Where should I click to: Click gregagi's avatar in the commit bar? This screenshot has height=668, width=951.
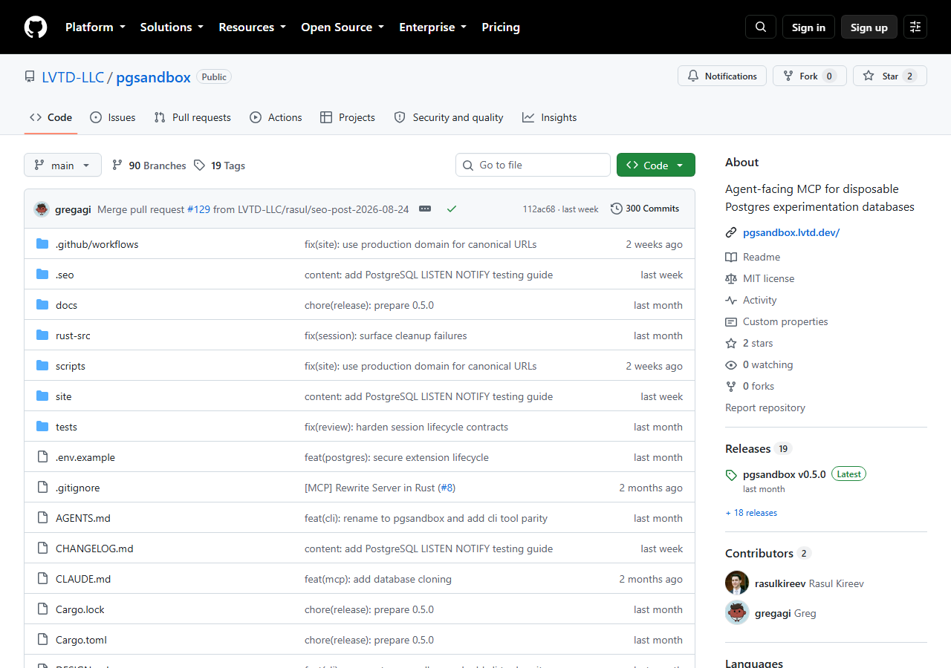tap(42, 209)
